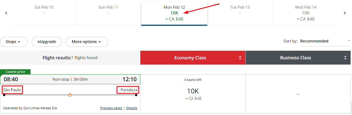This screenshot has width=352, height=115.
Task: Click the eUpgrade filter button
Action: tap(47, 42)
